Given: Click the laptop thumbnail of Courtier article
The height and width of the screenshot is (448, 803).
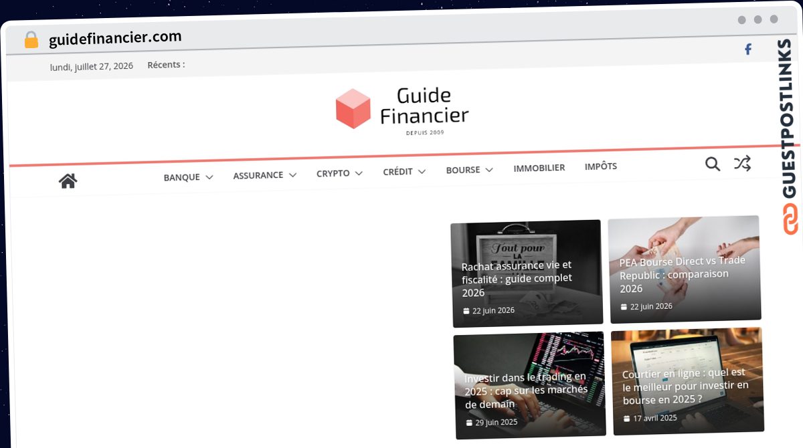Looking at the screenshot, I should pyautogui.click(x=687, y=381).
